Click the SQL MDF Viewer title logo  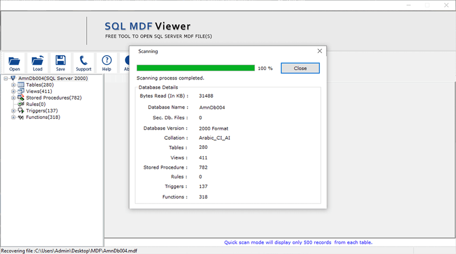[x=148, y=26]
